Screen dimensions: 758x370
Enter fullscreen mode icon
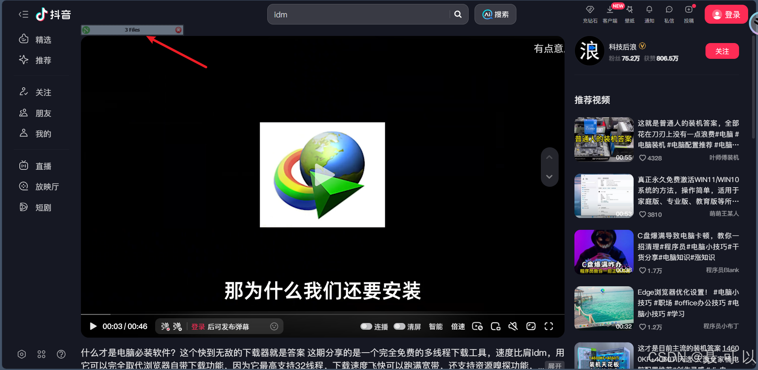pos(549,326)
